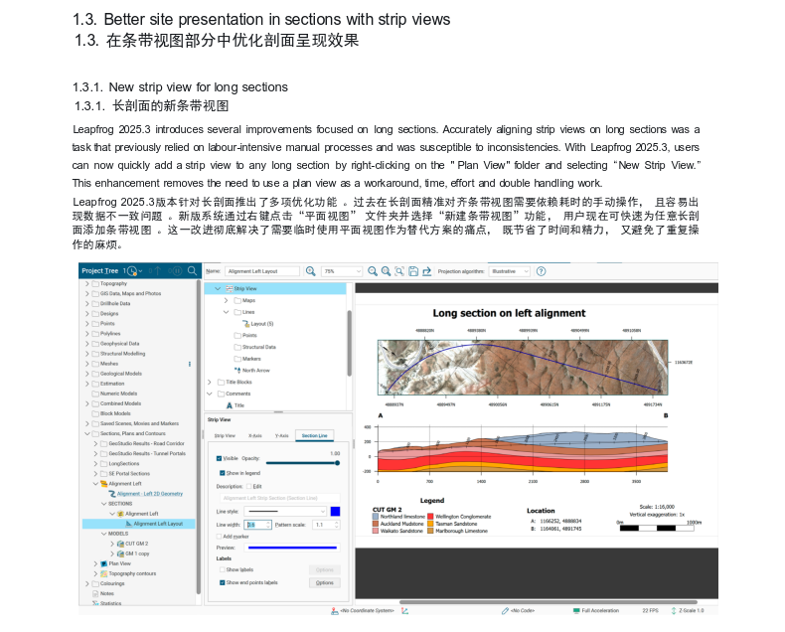Click the pause processing icon in Project Tree
Screen dimensions: 785x632
click(x=177, y=271)
